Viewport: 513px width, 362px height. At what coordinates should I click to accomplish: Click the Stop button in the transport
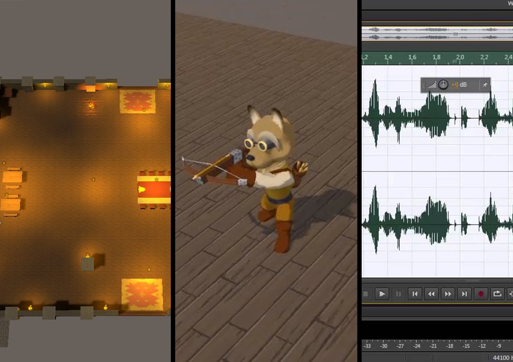tap(367, 294)
